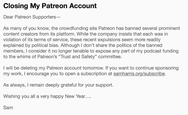Screen dimensions: 188x115
Task: Open the samharris.org/subscribe link
Action: pyautogui.click(x=139, y=74)
